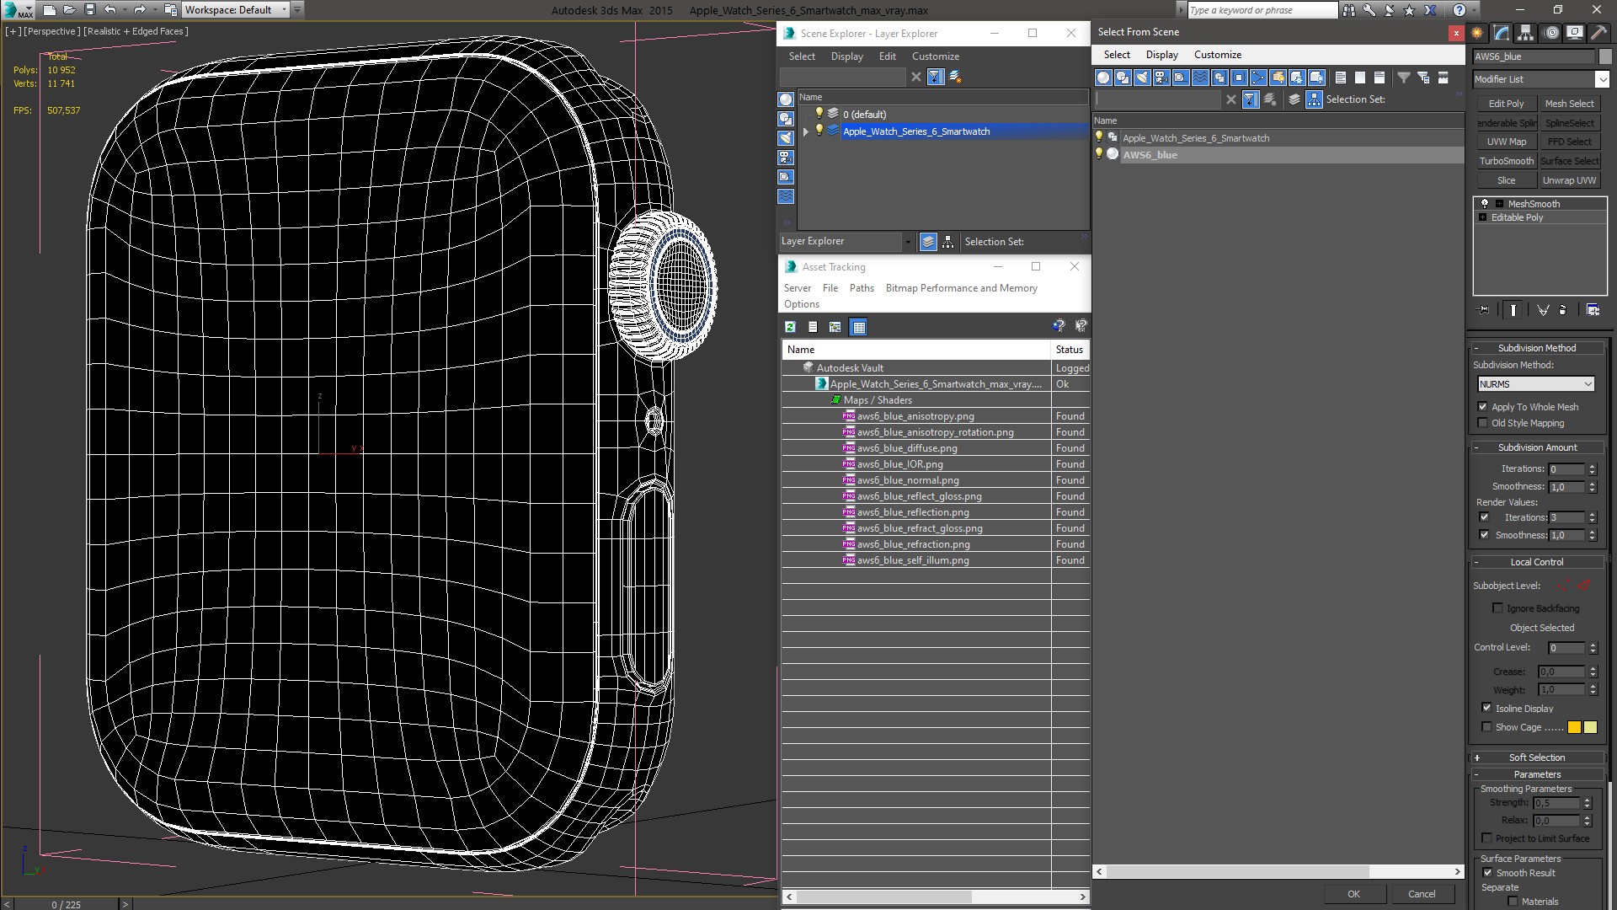Open Bitmap Performance and Memory menu
This screenshot has width=1617, height=910.
[961, 288]
